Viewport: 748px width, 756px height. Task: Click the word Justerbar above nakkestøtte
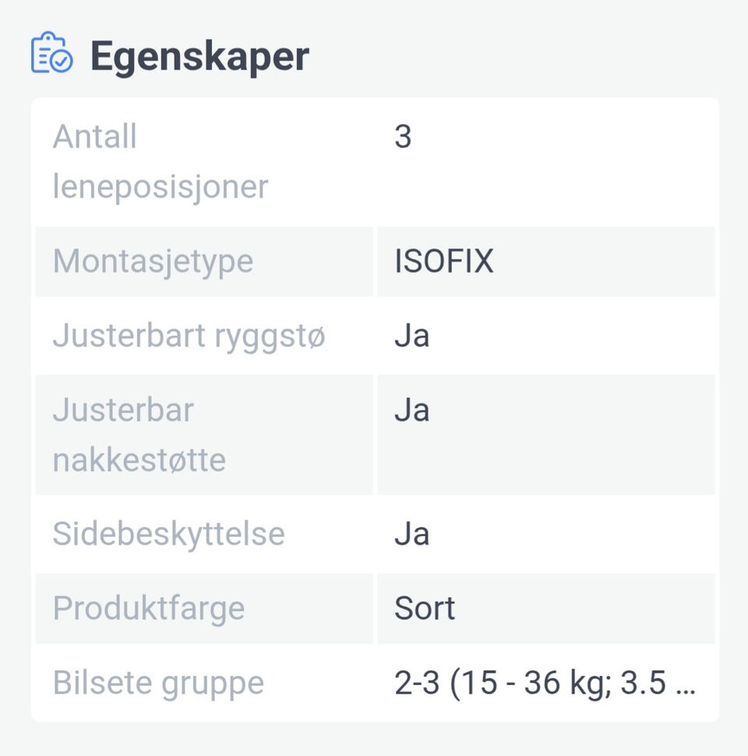(123, 410)
